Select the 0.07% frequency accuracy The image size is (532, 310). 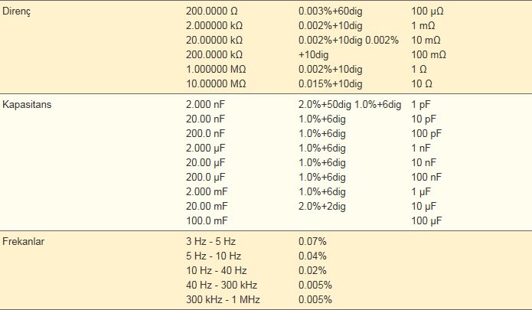click(x=312, y=241)
